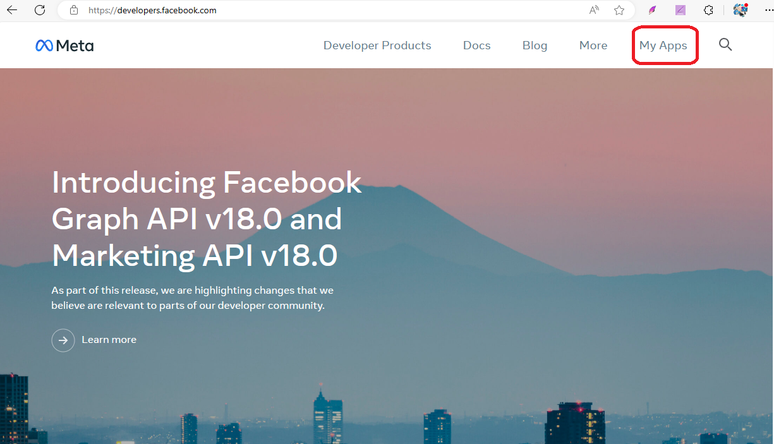The image size is (774, 444).
Task: Activate the Read Aloud icon
Action: pos(594,10)
